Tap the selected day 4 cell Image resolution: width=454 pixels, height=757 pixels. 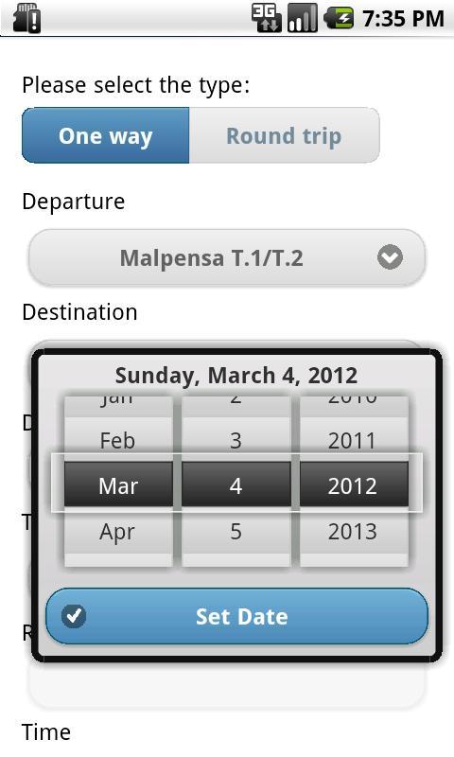click(236, 484)
